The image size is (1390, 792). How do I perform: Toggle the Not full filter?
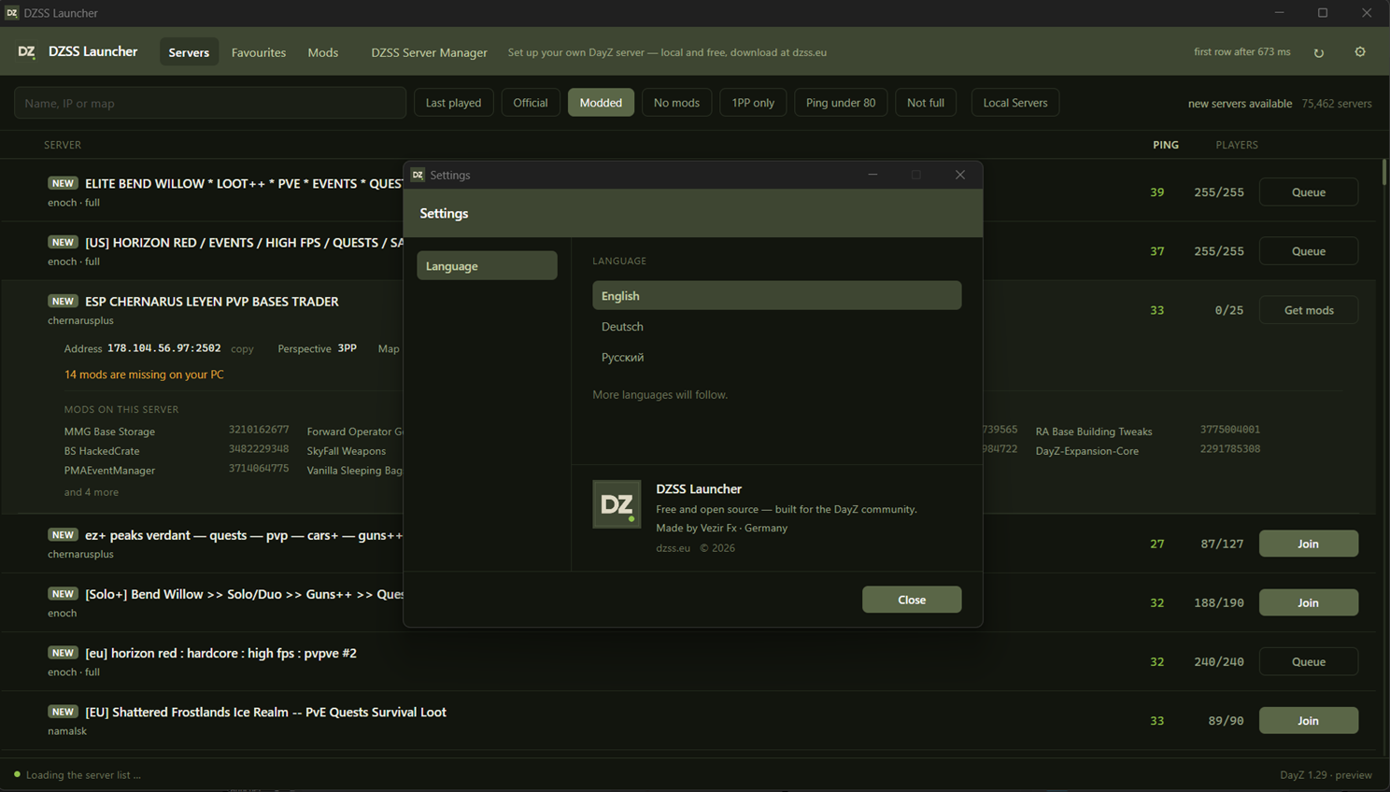click(x=926, y=103)
